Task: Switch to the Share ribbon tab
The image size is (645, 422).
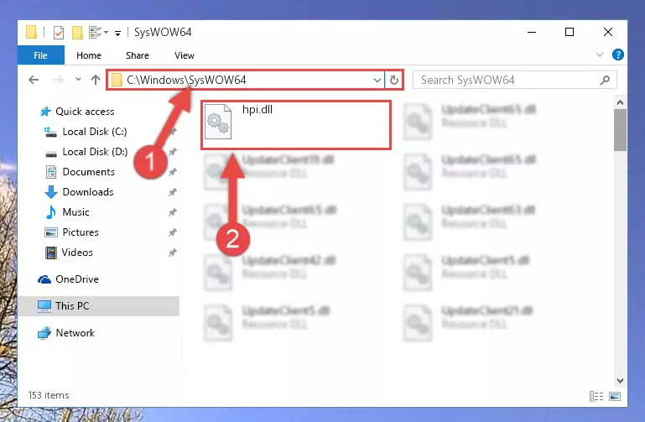Action: point(138,55)
